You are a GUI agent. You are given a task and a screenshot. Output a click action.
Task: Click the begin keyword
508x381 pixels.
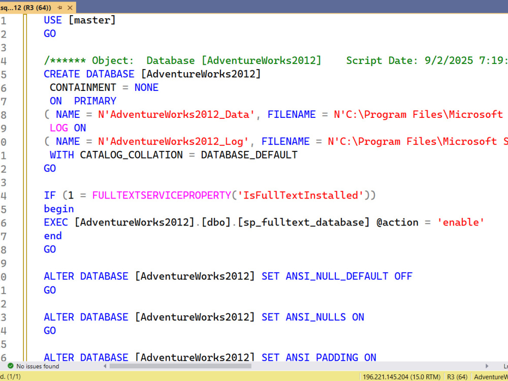pos(58,209)
